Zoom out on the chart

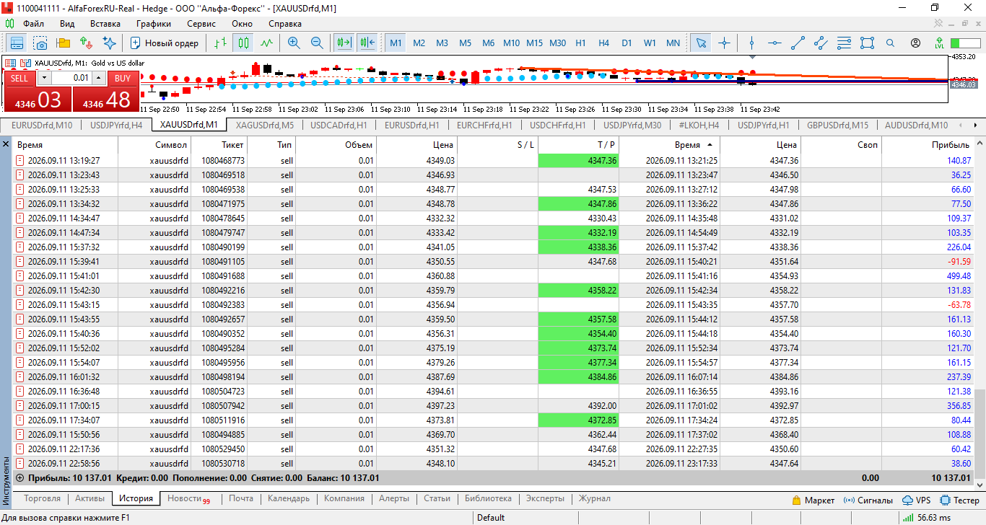(x=317, y=43)
